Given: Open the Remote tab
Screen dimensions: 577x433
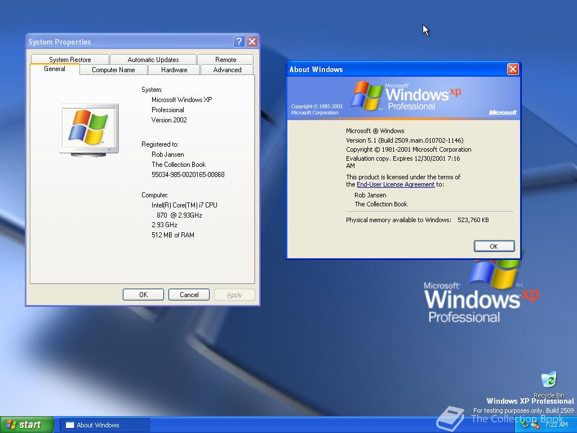Looking at the screenshot, I should [225, 60].
